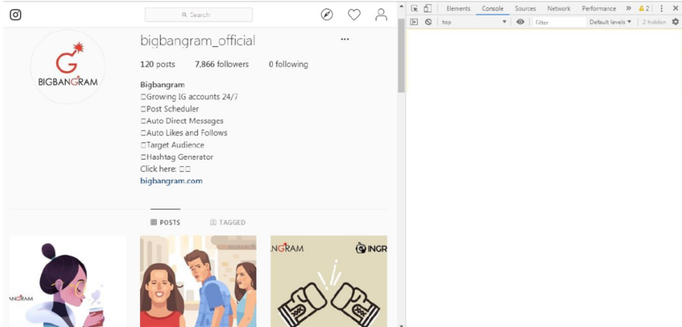Expand more DevTools tabs chevron
This screenshot has height=327, width=682.
(x=629, y=8)
